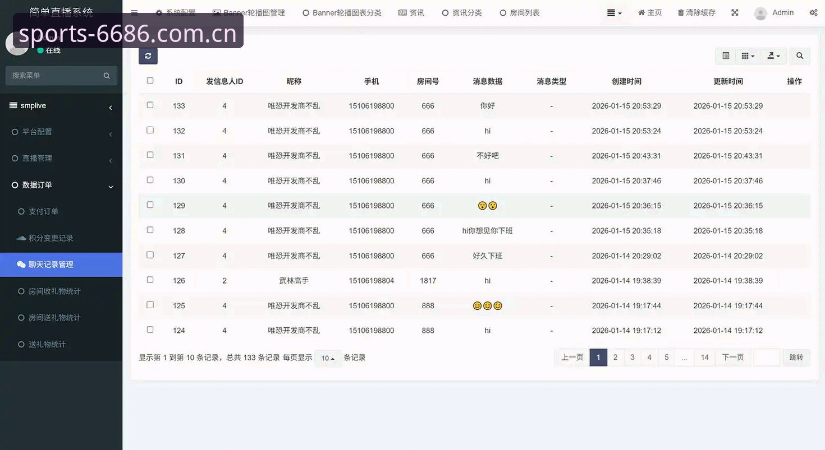Click the refresh table button
The width and height of the screenshot is (825, 450).
tap(148, 56)
